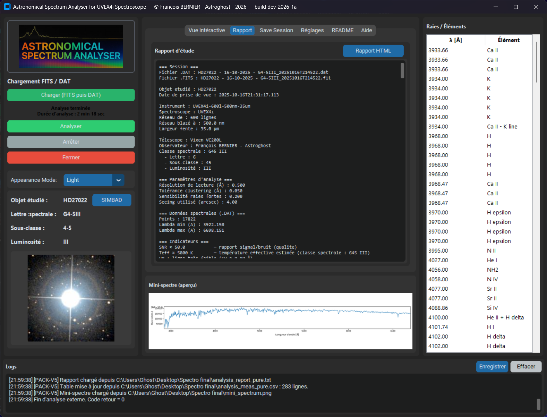Screen dimensions: 547x417
Task: Open the Appearance Mode dropdown arrow
Action: (x=118, y=180)
